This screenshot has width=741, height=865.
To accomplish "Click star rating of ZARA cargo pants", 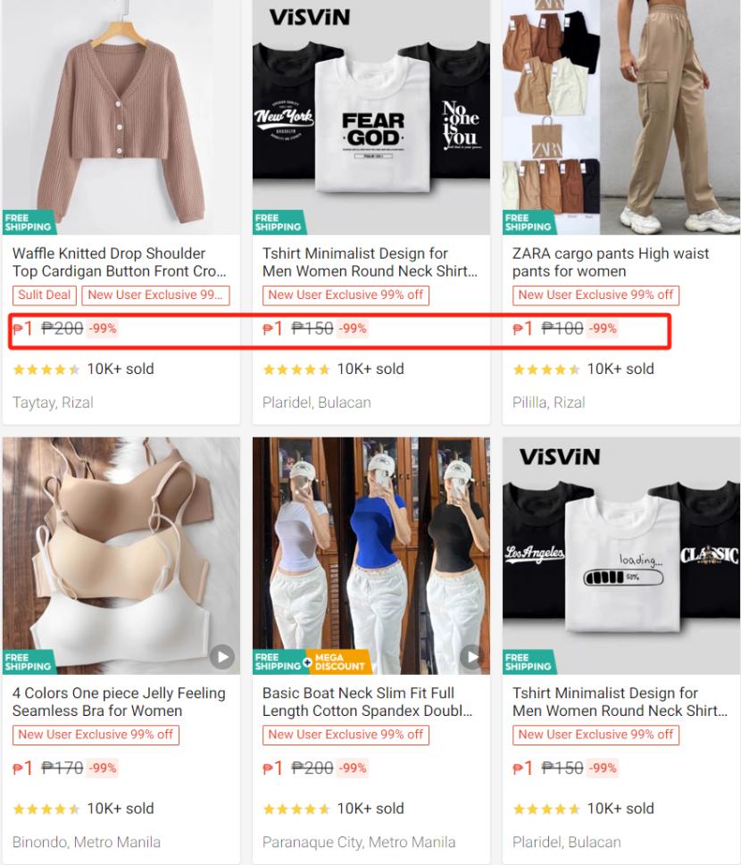I will click(546, 369).
